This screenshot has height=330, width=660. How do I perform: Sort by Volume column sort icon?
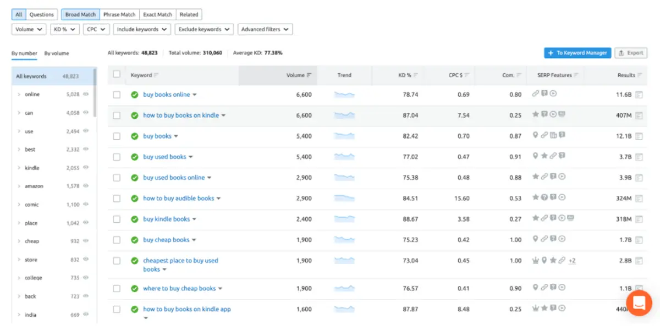[x=309, y=75]
